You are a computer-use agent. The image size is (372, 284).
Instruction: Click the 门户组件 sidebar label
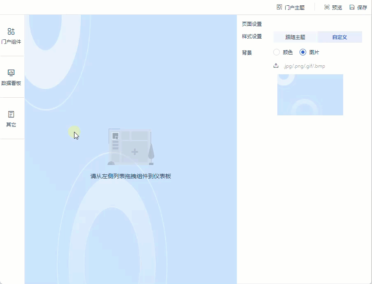pos(11,41)
